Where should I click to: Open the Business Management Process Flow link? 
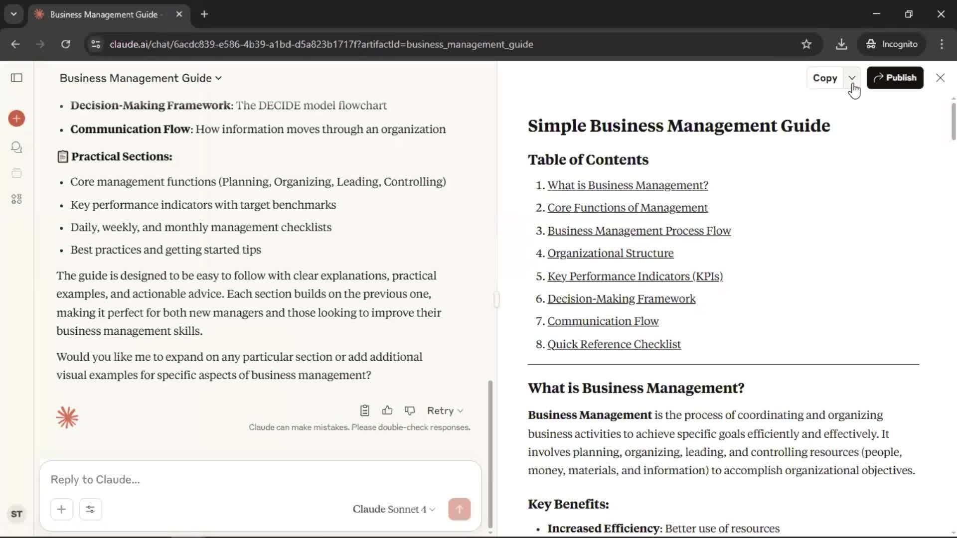point(639,231)
